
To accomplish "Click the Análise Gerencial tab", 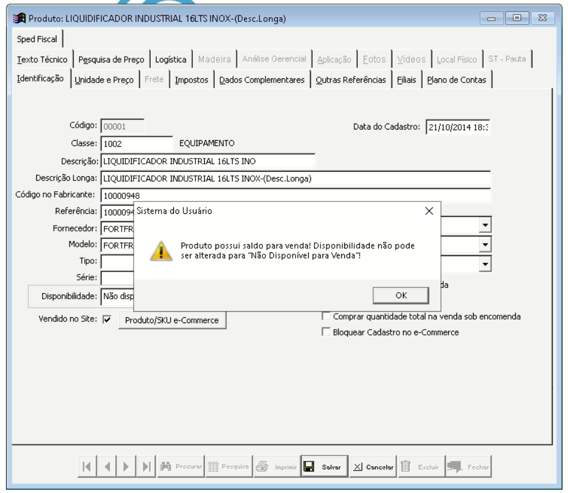I will pos(274,59).
